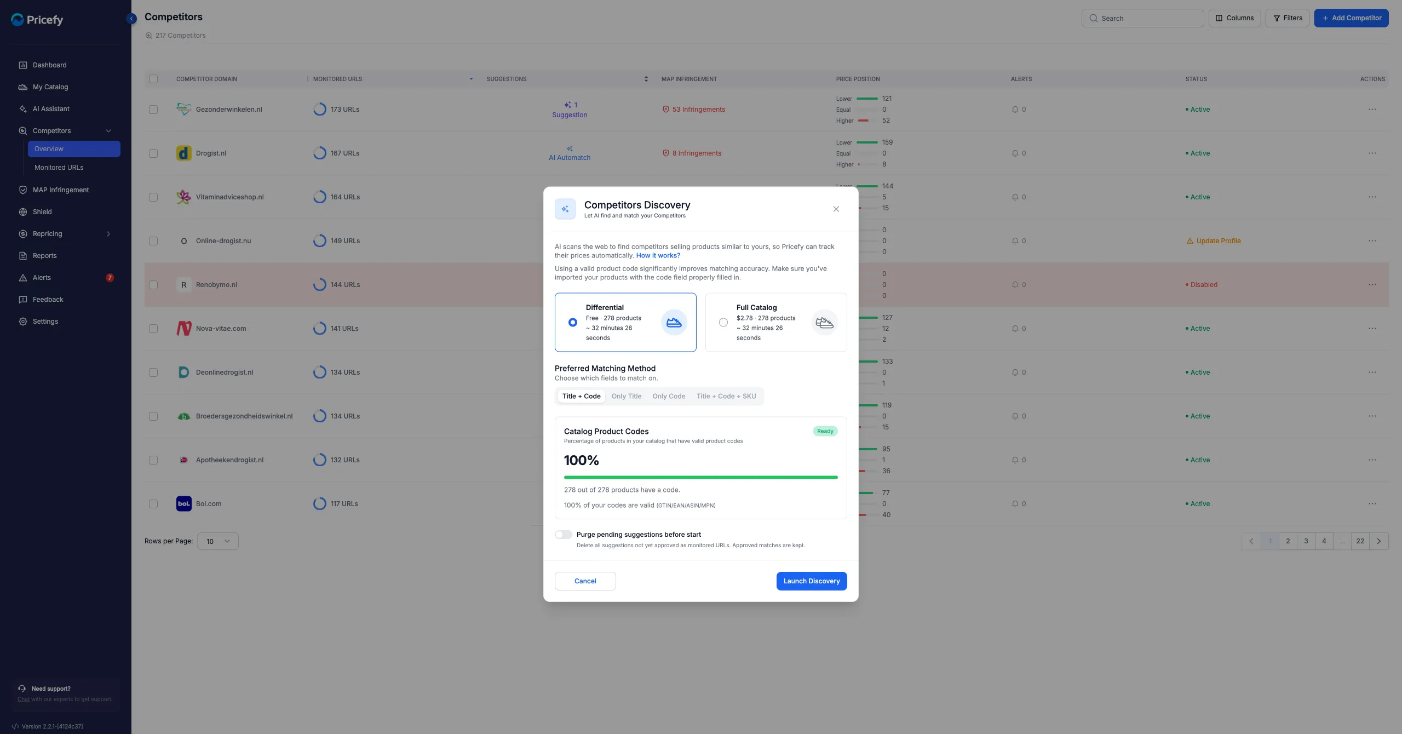Click the Drogist.nl site logo
1402x734 pixels.
tap(184, 153)
